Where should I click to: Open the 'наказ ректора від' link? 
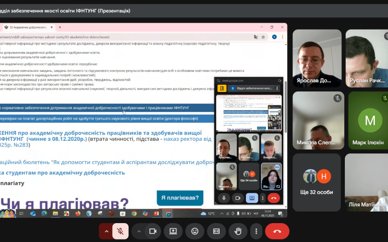click(187, 138)
